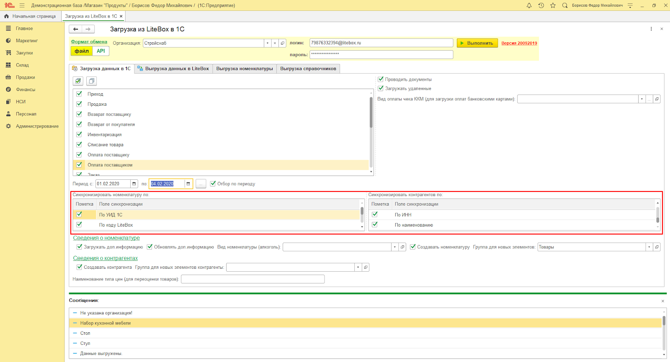This screenshot has height=362, width=670.
Task: Open calendar for period end date
Action: click(x=188, y=184)
